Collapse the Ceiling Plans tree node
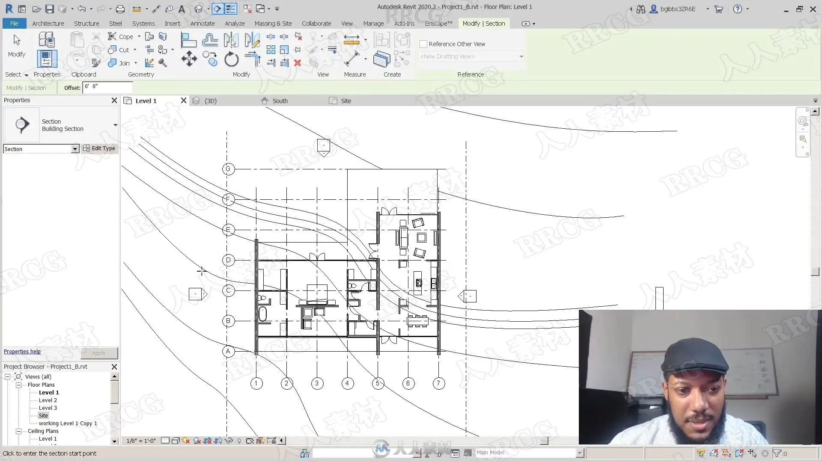This screenshot has height=462, width=822. pos(18,431)
